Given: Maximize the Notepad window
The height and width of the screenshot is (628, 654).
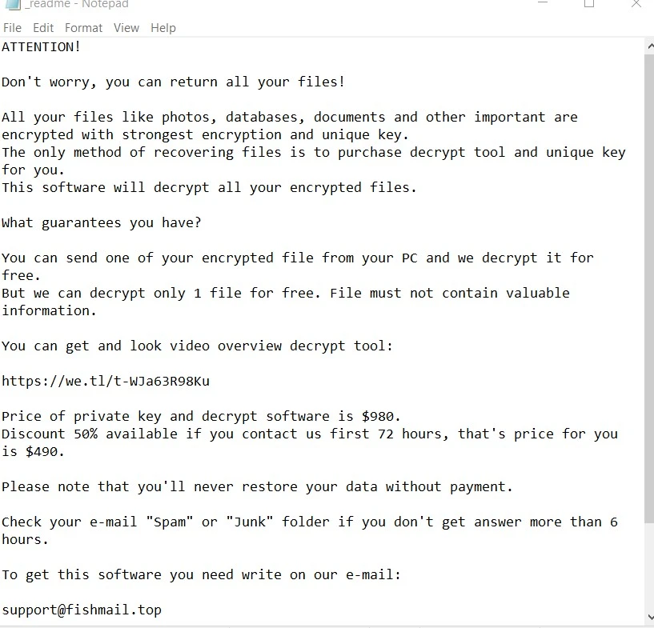Looking at the screenshot, I should [x=589, y=3].
